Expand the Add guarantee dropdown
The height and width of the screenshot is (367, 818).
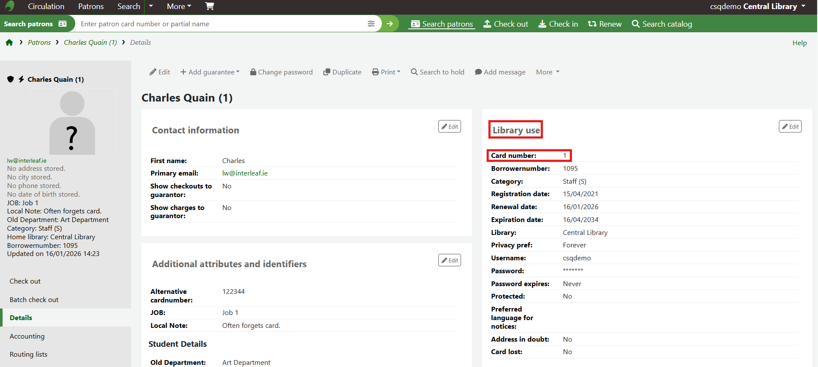tap(210, 72)
